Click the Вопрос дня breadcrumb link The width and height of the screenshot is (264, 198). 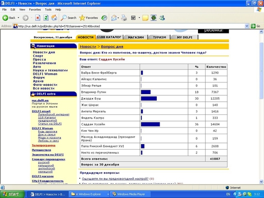point(112,47)
